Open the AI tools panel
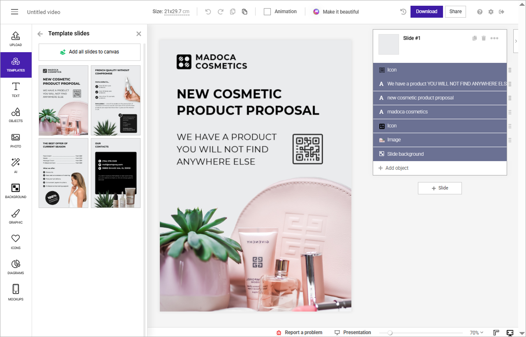526x337 pixels. pyautogui.click(x=16, y=166)
